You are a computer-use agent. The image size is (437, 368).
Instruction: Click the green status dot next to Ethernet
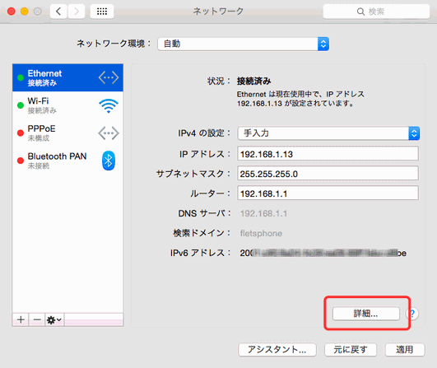[21, 77]
